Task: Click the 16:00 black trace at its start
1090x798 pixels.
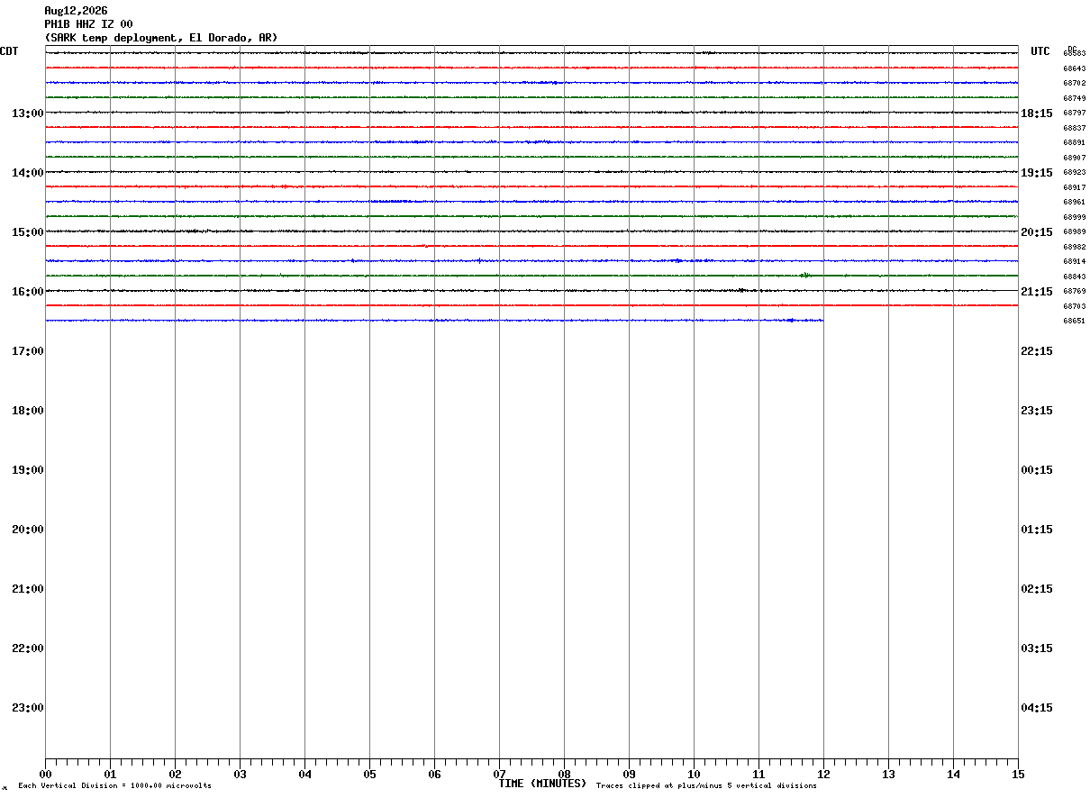Action: click(48, 290)
